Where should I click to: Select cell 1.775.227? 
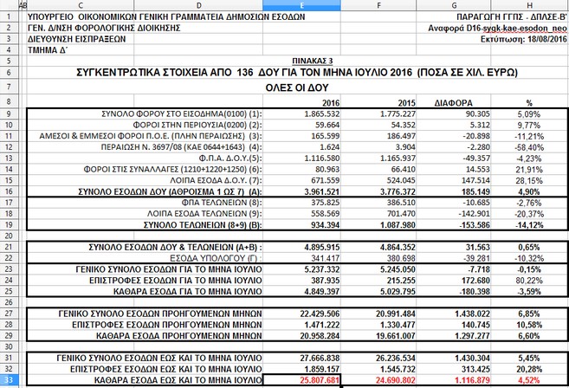(x=378, y=114)
